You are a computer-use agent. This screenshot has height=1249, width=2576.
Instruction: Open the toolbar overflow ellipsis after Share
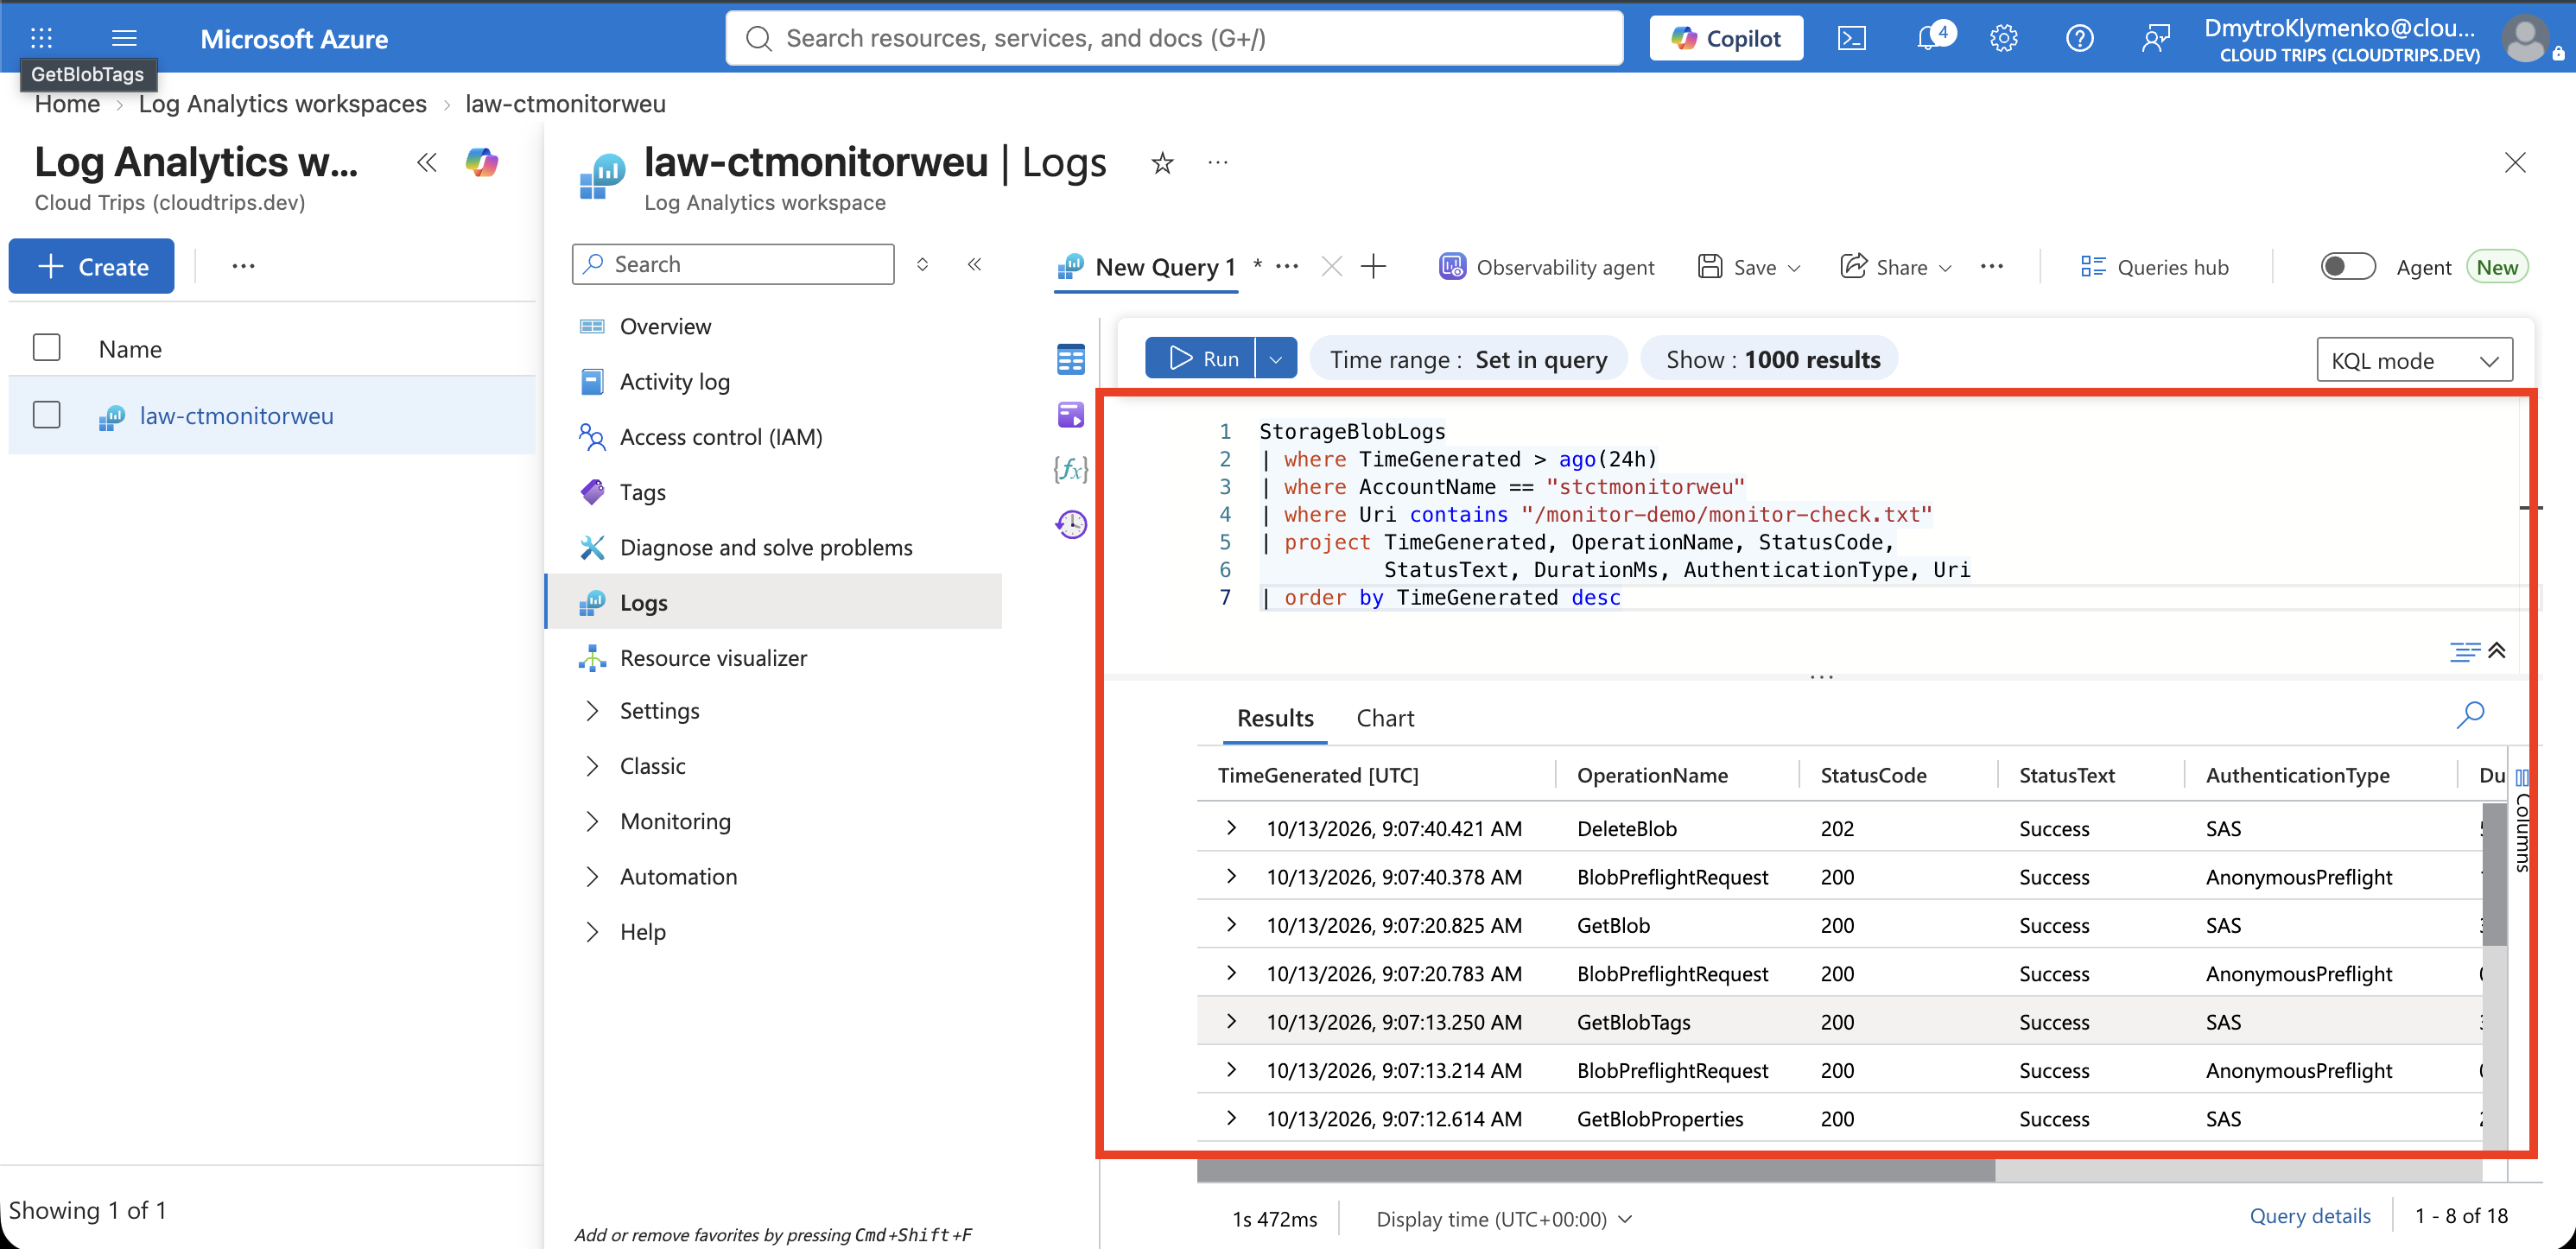pyautogui.click(x=1991, y=266)
